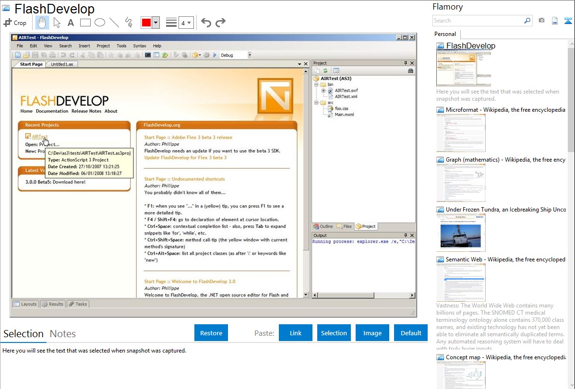Choose the arrow pointer tool
This screenshot has height=389, width=575.
coord(57,23)
